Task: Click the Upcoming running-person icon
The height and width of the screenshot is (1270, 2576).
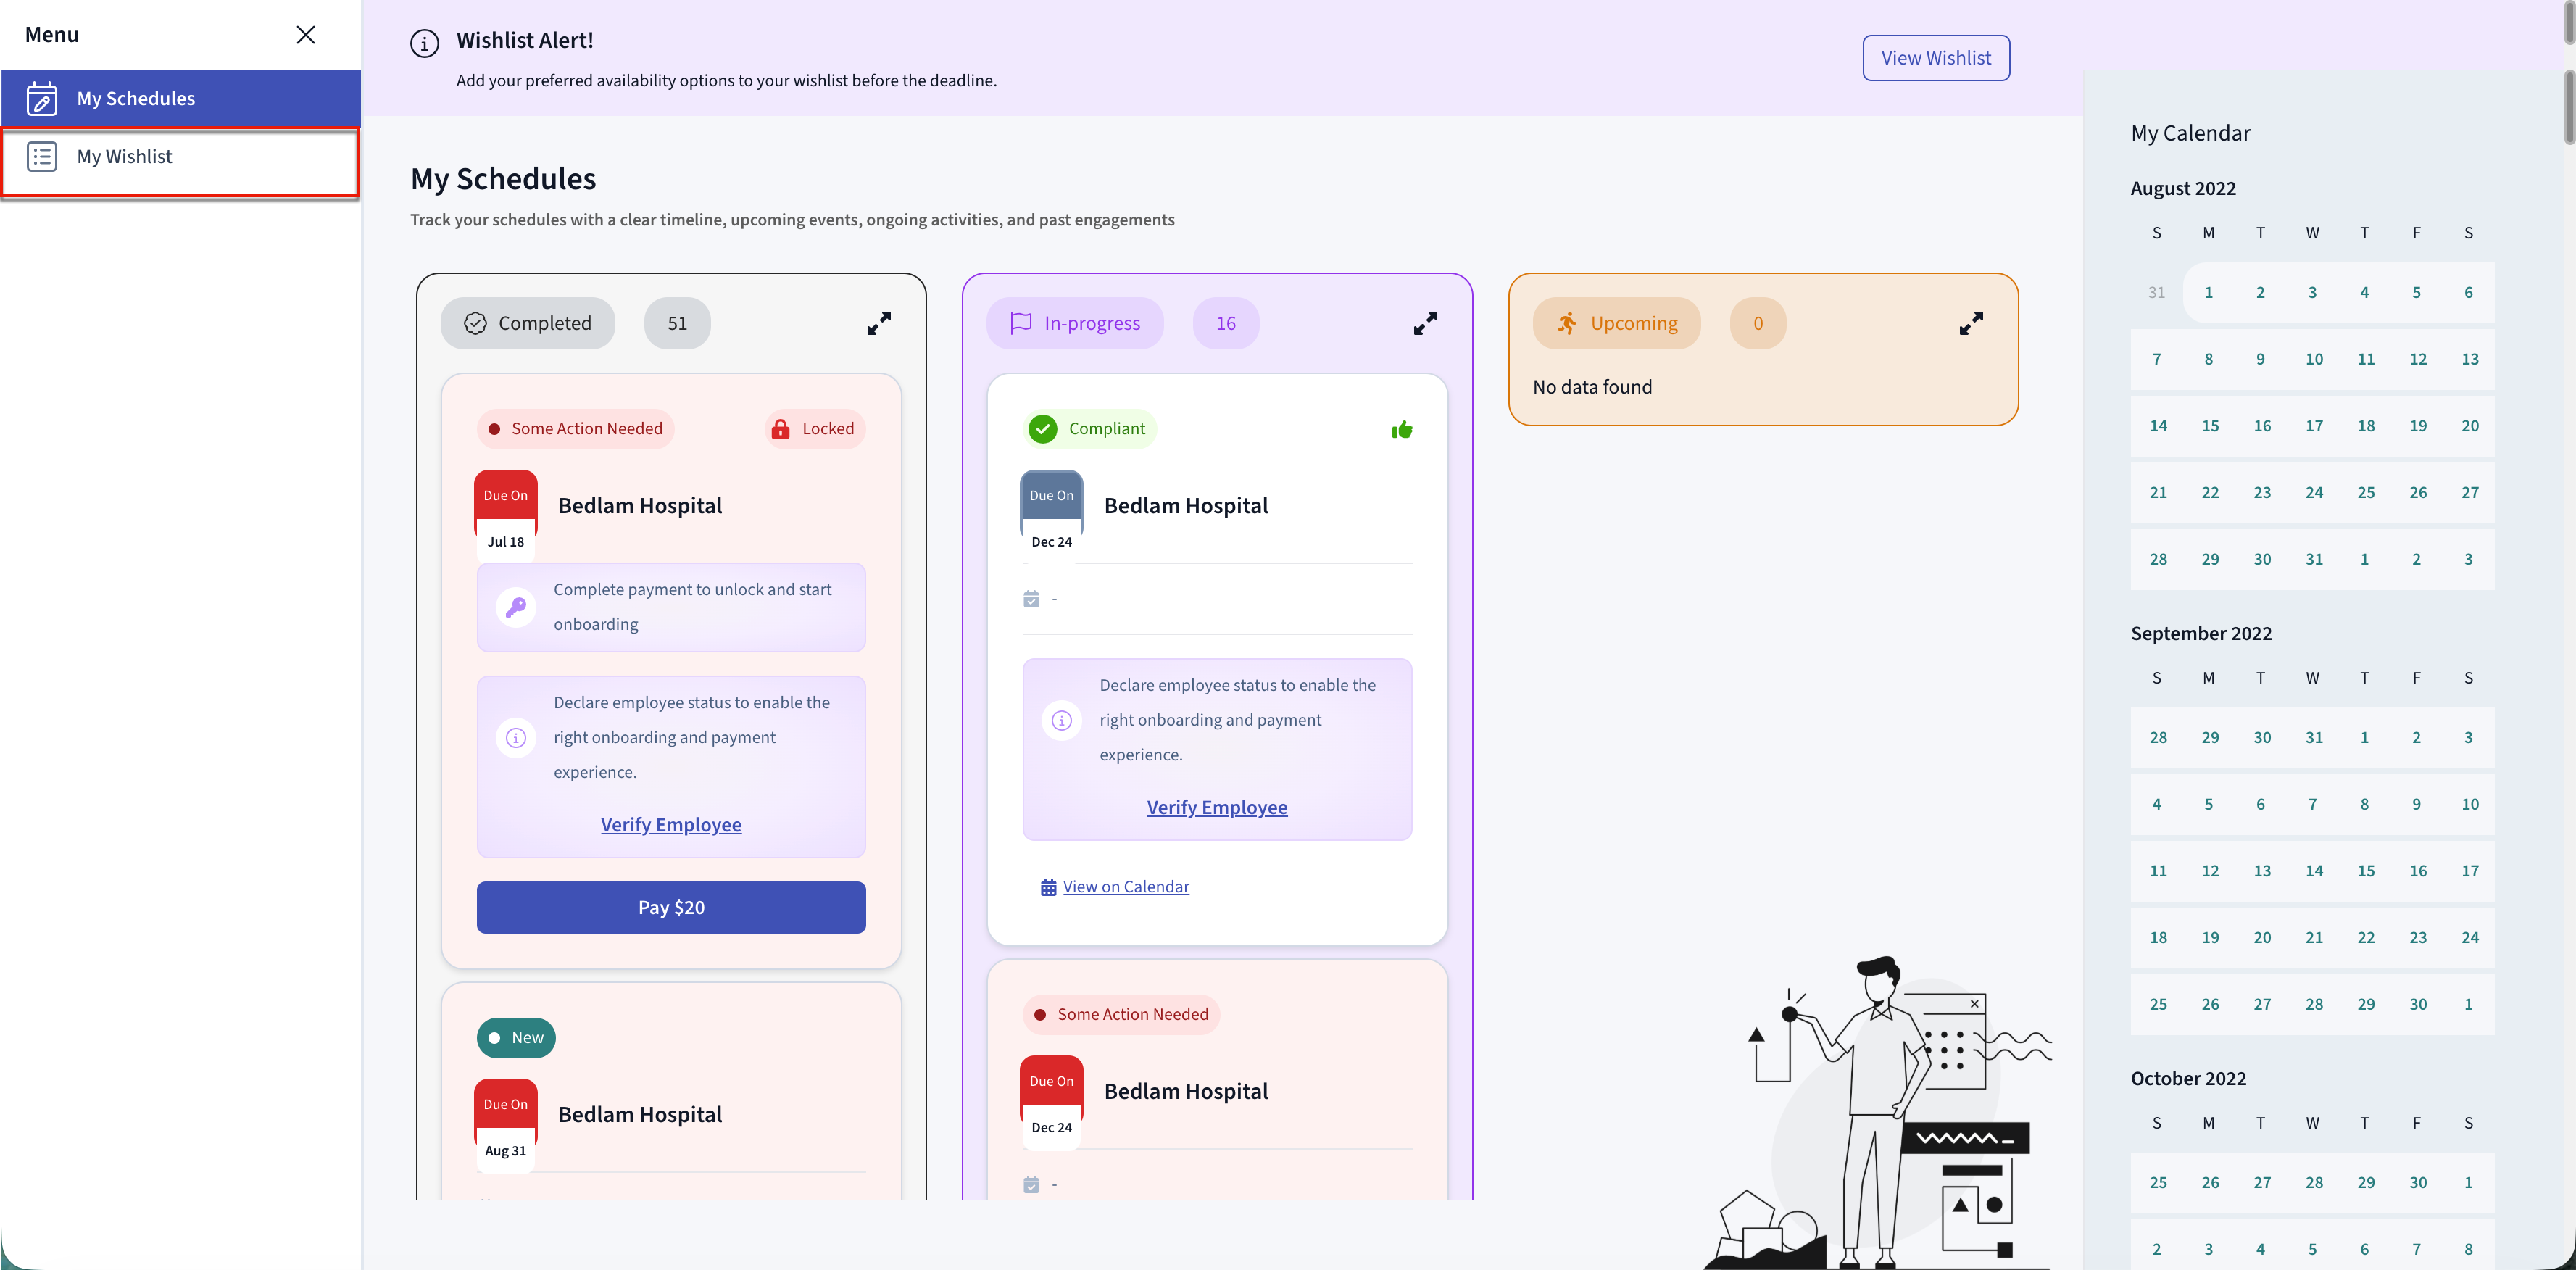Action: point(1566,323)
